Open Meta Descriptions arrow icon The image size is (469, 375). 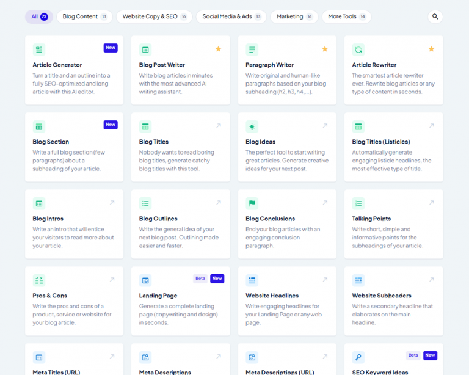click(219, 356)
